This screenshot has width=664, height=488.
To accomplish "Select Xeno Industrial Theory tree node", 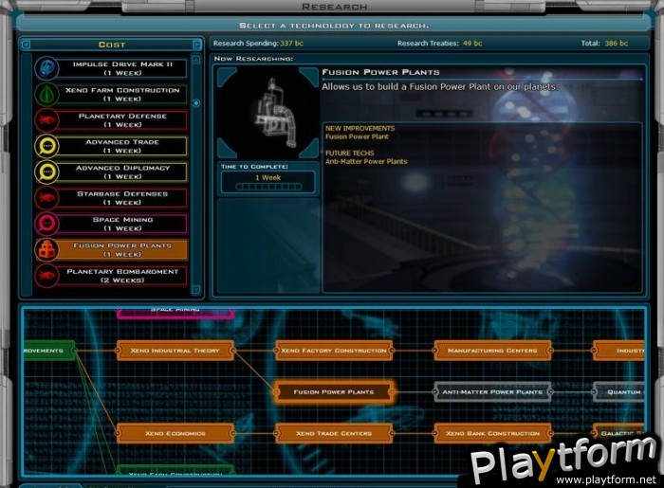I will 175,351.
